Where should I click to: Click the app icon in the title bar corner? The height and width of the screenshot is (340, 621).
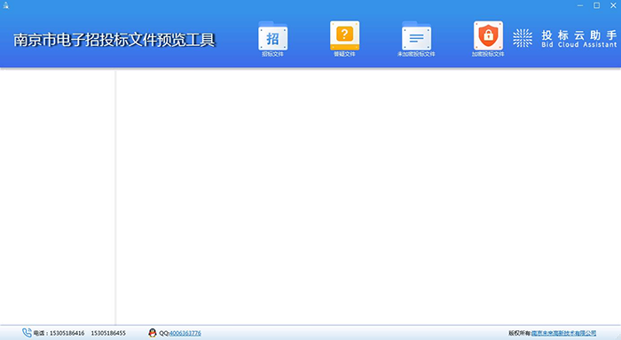click(x=5, y=5)
